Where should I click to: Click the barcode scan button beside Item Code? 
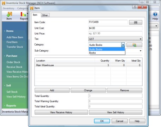pyautogui.click(x=136, y=22)
